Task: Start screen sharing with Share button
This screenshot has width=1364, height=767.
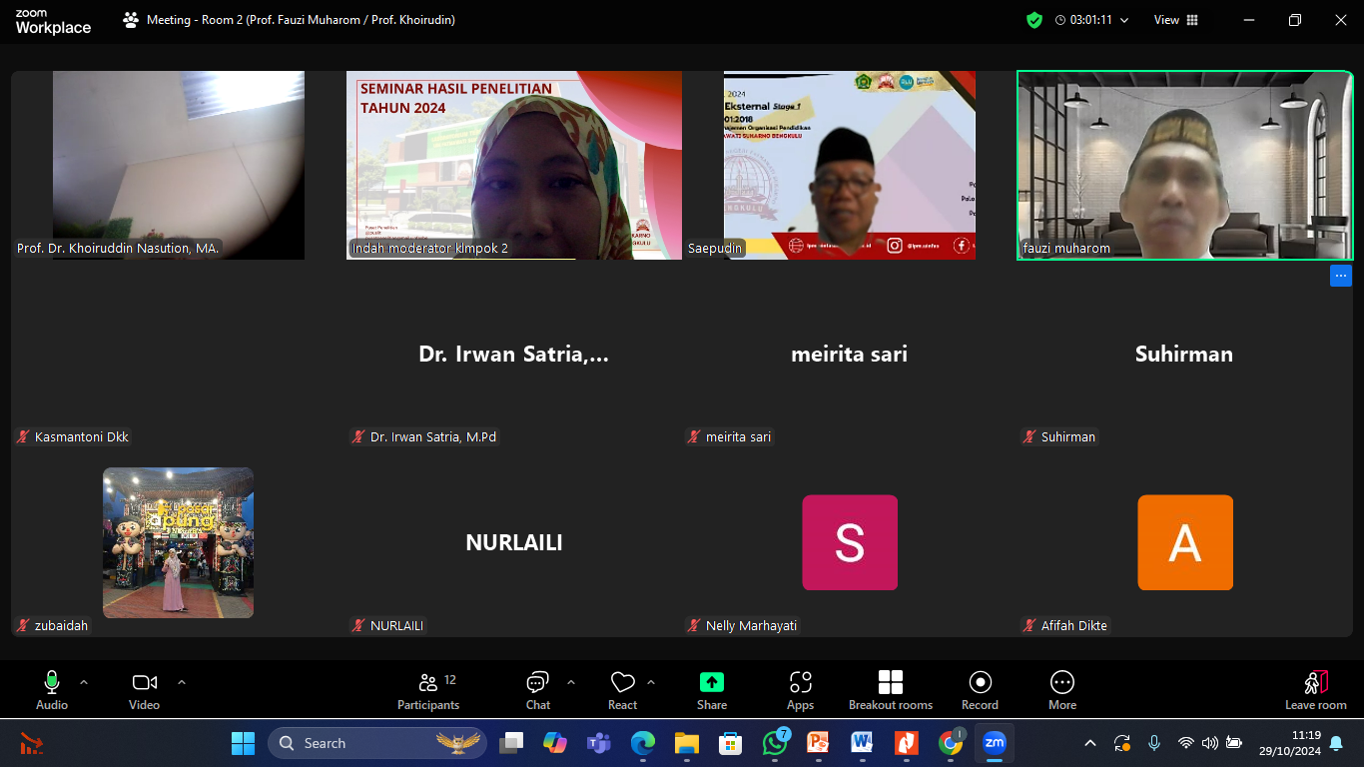Action: (x=711, y=690)
